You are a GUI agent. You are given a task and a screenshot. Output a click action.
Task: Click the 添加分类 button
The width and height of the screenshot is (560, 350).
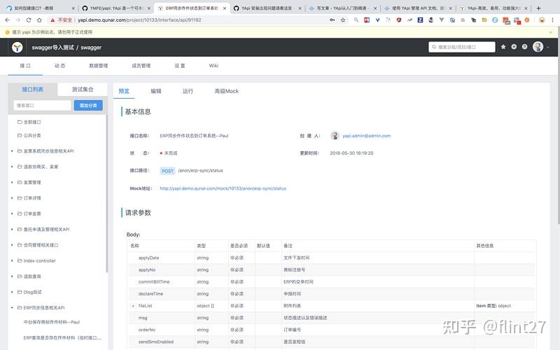click(x=88, y=106)
